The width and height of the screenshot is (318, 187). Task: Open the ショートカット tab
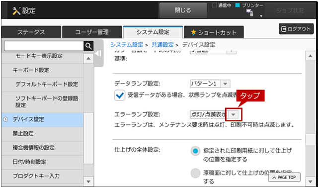pos(214,32)
